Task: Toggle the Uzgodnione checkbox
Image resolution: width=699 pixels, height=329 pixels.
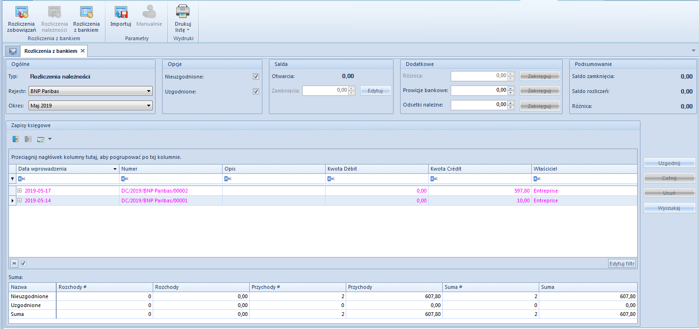Action: tap(256, 92)
